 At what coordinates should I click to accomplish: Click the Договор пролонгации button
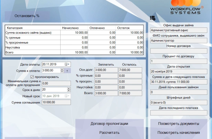coord(109,124)
